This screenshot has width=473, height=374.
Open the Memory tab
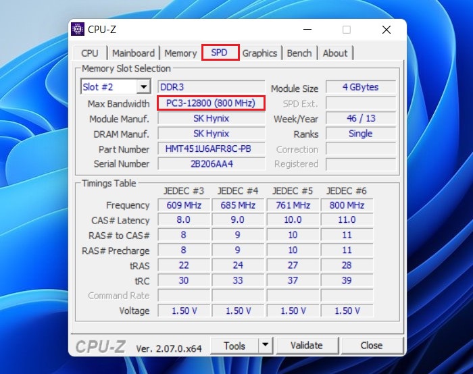click(x=180, y=53)
